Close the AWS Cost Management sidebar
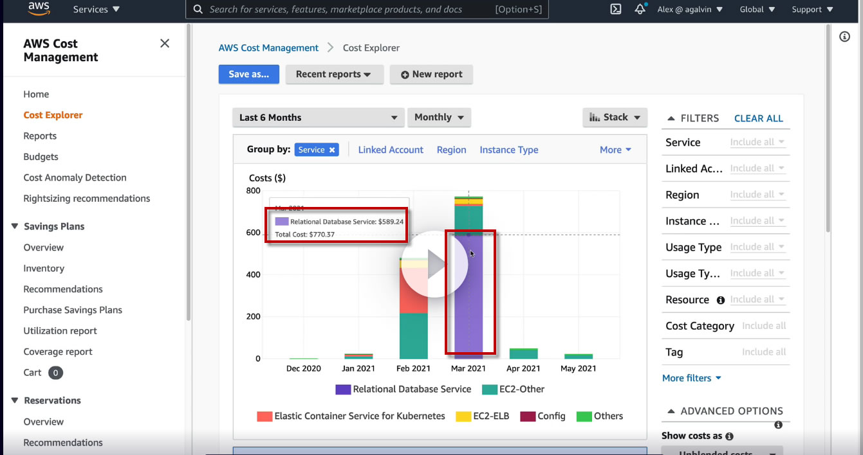Screen dimensions: 863x455 point(165,43)
